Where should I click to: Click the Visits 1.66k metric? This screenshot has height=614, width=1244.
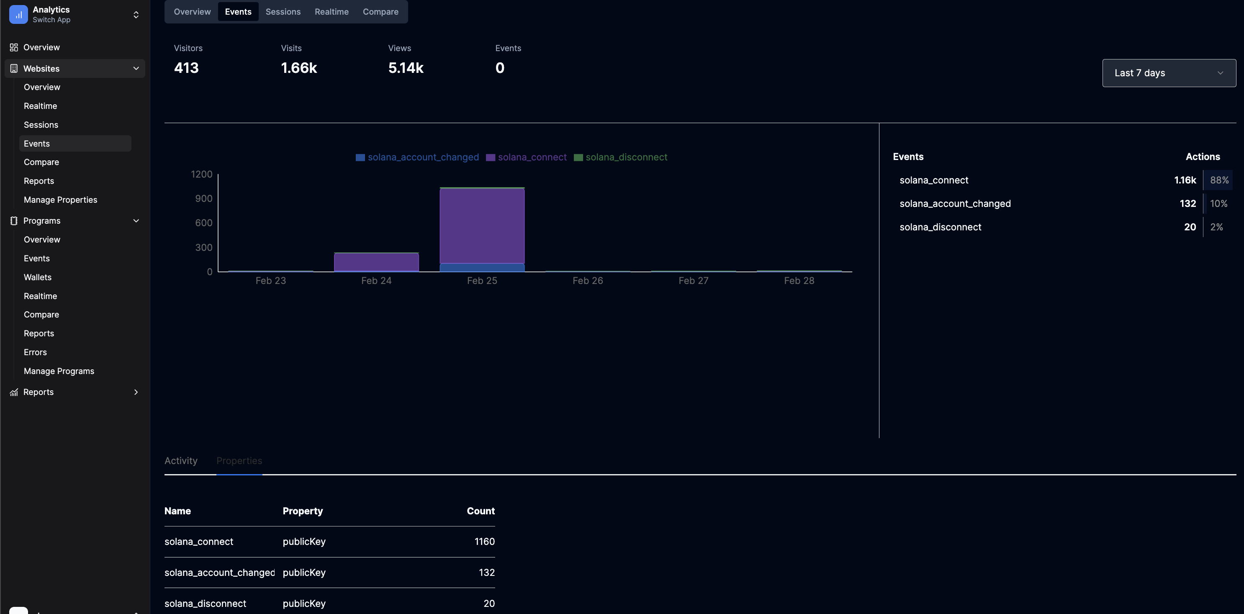299,60
